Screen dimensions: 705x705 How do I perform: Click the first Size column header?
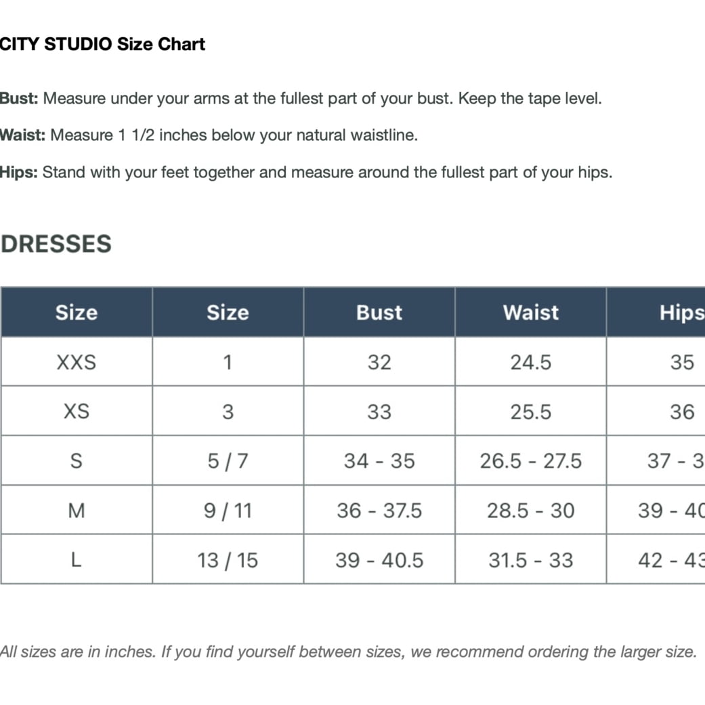pyautogui.click(x=77, y=312)
